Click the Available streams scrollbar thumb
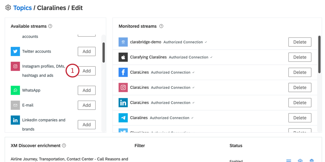The height and width of the screenshot is (162, 325). (x=104, y=53)
